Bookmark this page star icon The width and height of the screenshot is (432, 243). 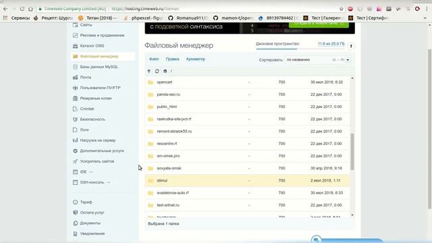(x=342, y=9)
